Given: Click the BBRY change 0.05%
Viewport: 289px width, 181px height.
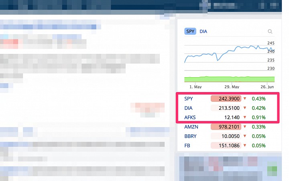Looking at the screenshot, I should tap(258, 136).
